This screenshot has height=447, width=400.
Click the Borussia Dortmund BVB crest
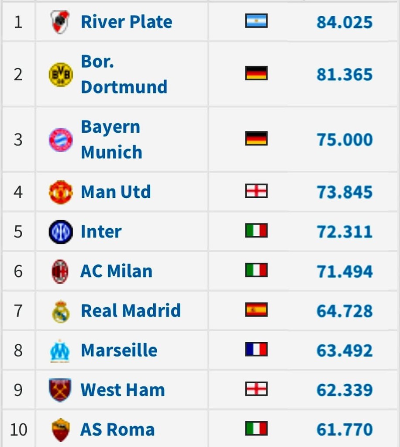click(x=60, y=74)
